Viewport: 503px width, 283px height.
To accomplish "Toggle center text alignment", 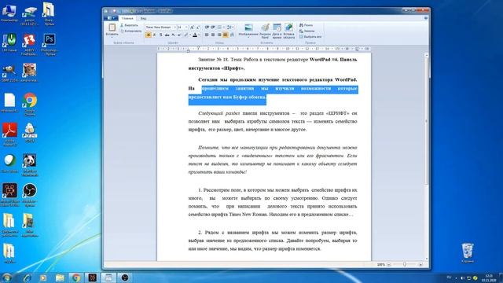I will [x=213, y=35].
